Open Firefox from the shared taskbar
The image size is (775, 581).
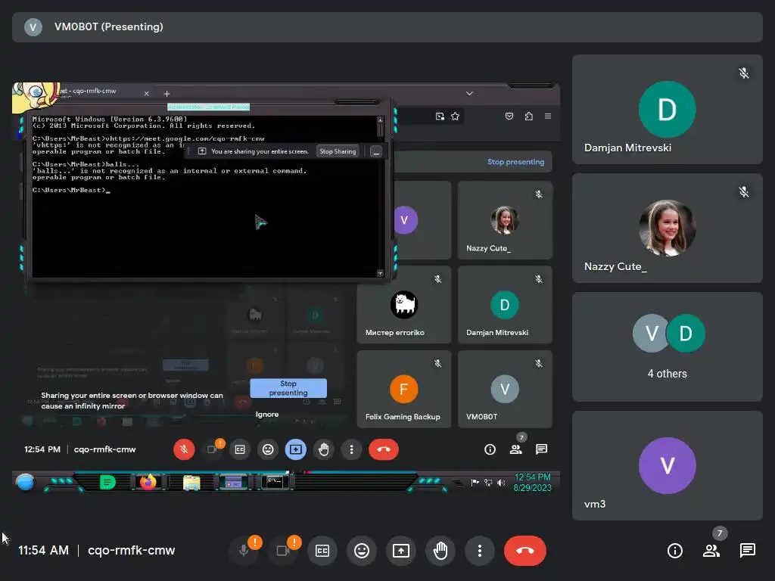tap(148, 482)
